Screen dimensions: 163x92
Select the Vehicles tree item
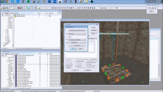tap(8, 39)
